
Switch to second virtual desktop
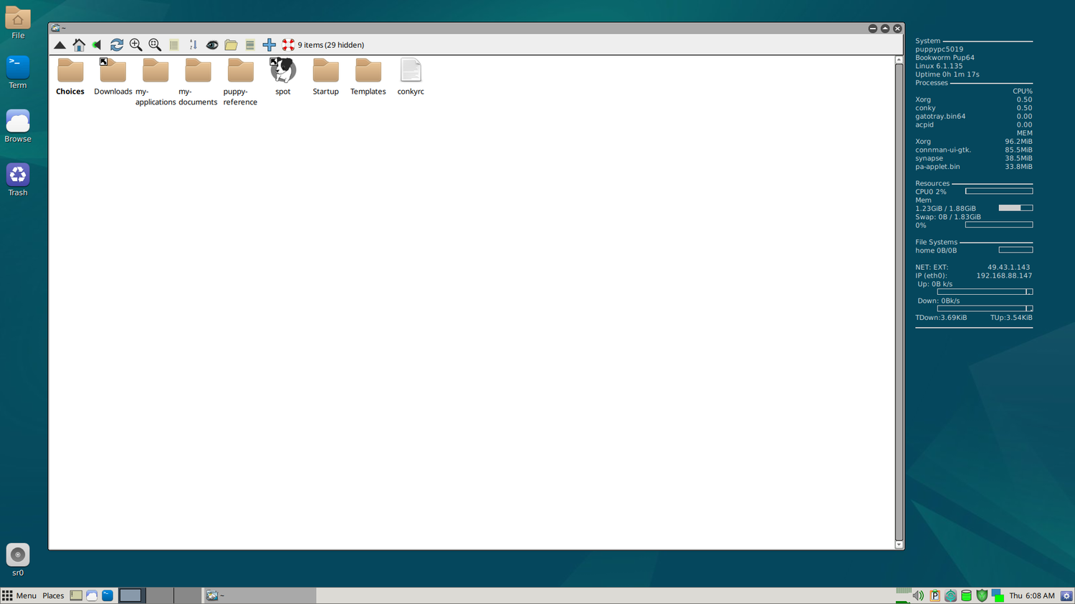coord(159,595)
